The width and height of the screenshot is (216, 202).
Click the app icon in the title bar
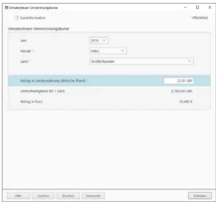point(7,8)
